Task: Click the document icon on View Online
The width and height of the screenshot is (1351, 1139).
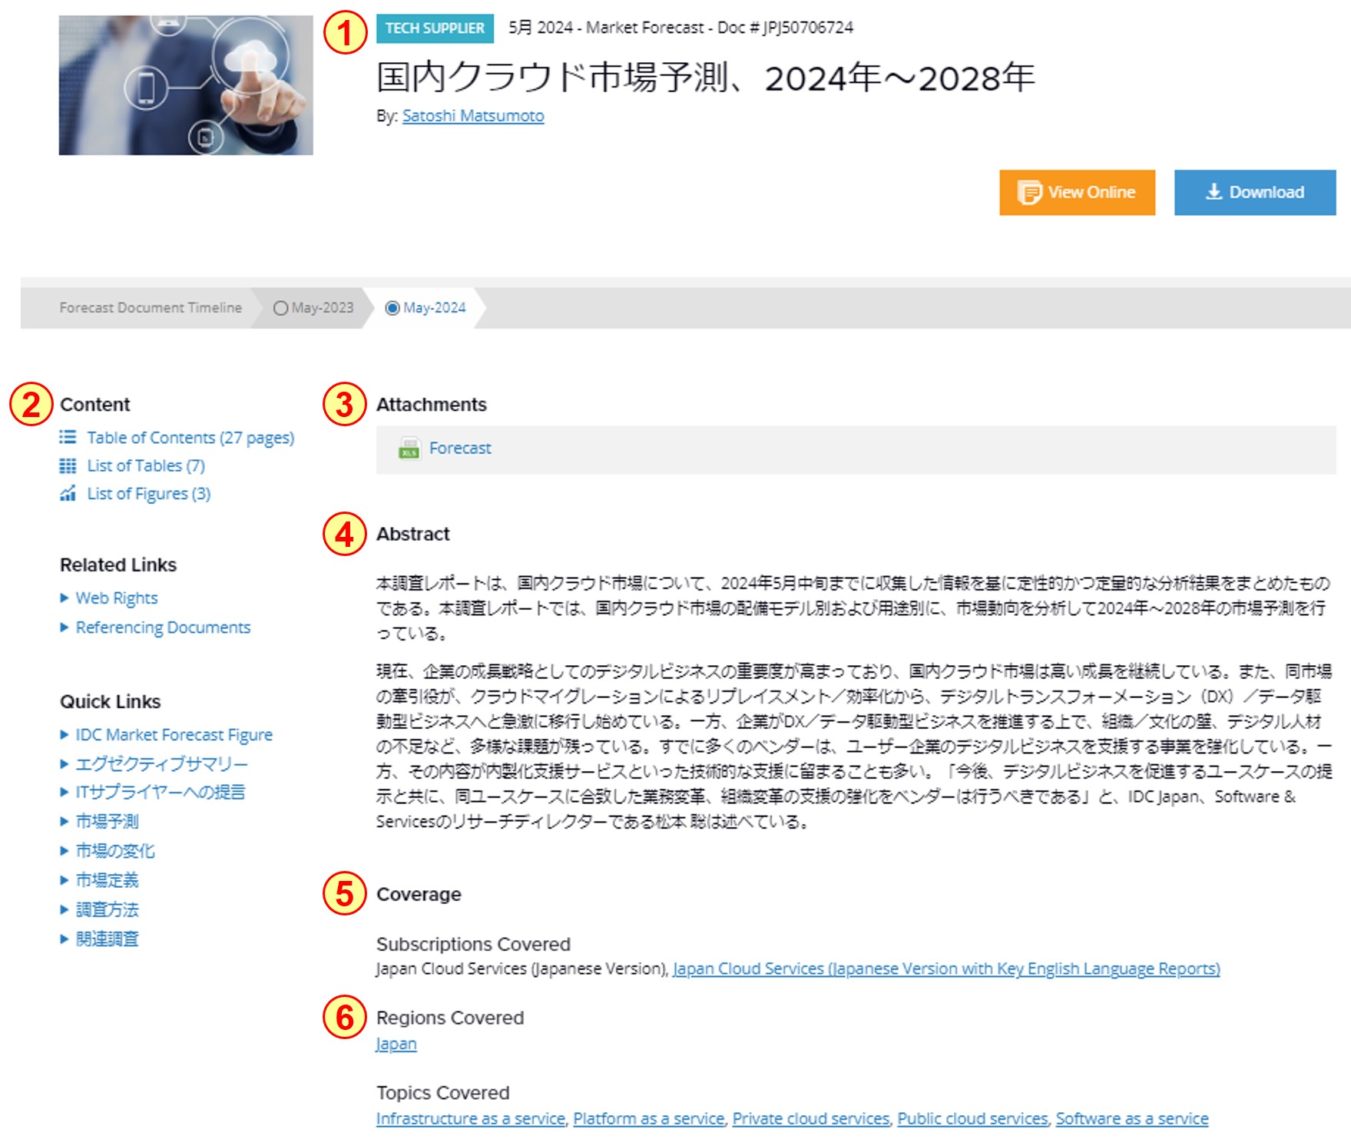Action: pos(1029,192)
